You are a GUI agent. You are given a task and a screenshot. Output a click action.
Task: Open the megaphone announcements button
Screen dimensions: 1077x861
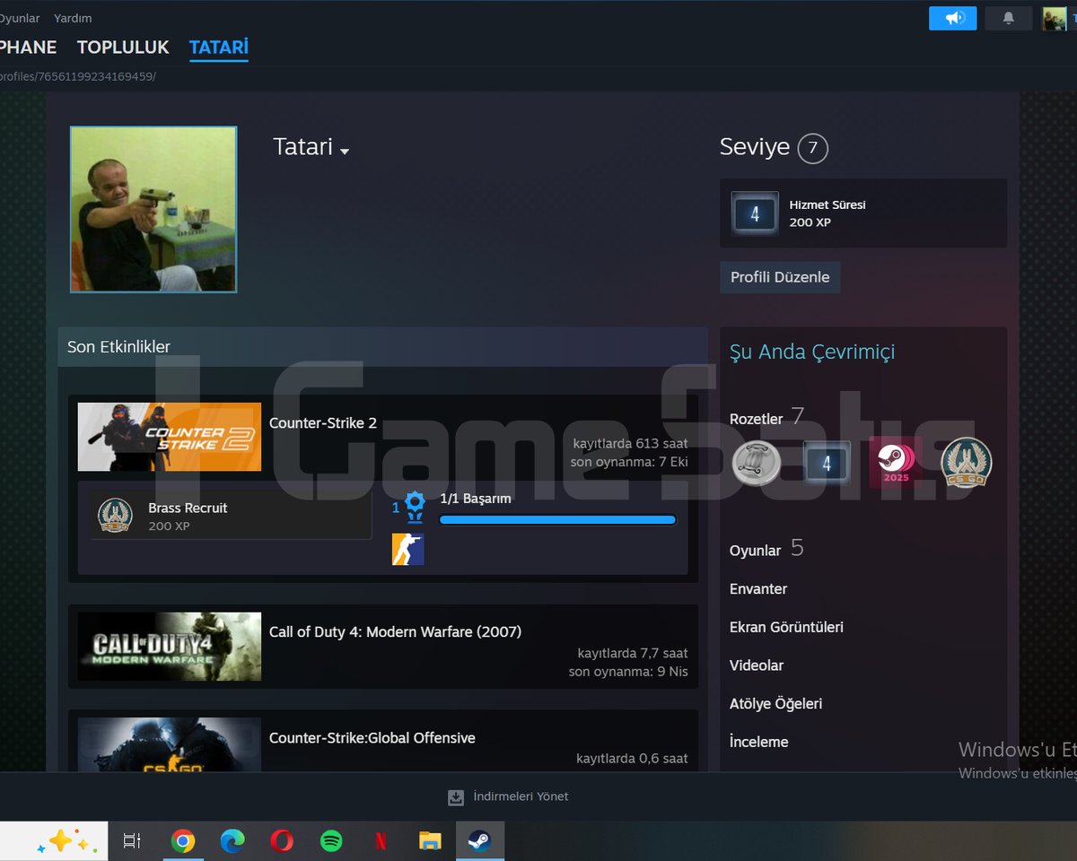[952, 18]
